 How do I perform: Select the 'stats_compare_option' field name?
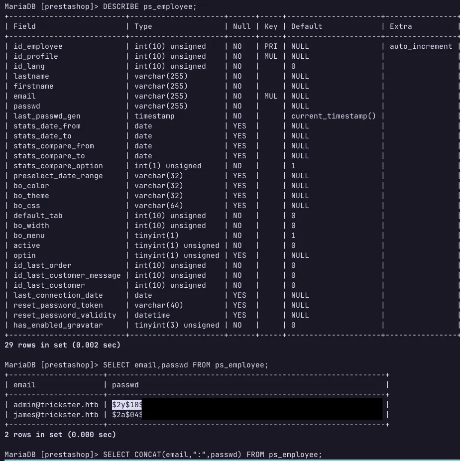pos(58,166)
